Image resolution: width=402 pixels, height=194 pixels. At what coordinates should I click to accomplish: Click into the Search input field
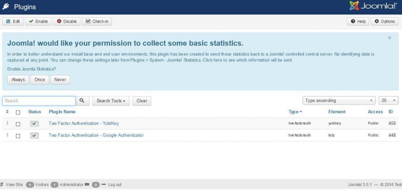pos(38,101)
